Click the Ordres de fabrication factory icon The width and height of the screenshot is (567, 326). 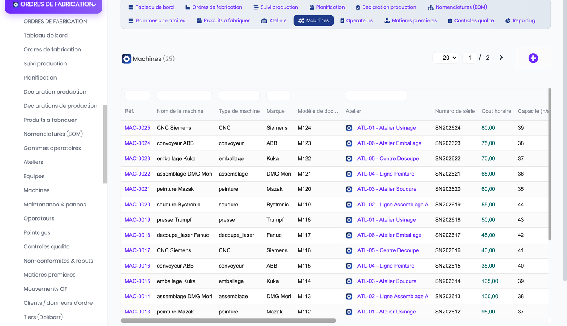coord(188,7)
